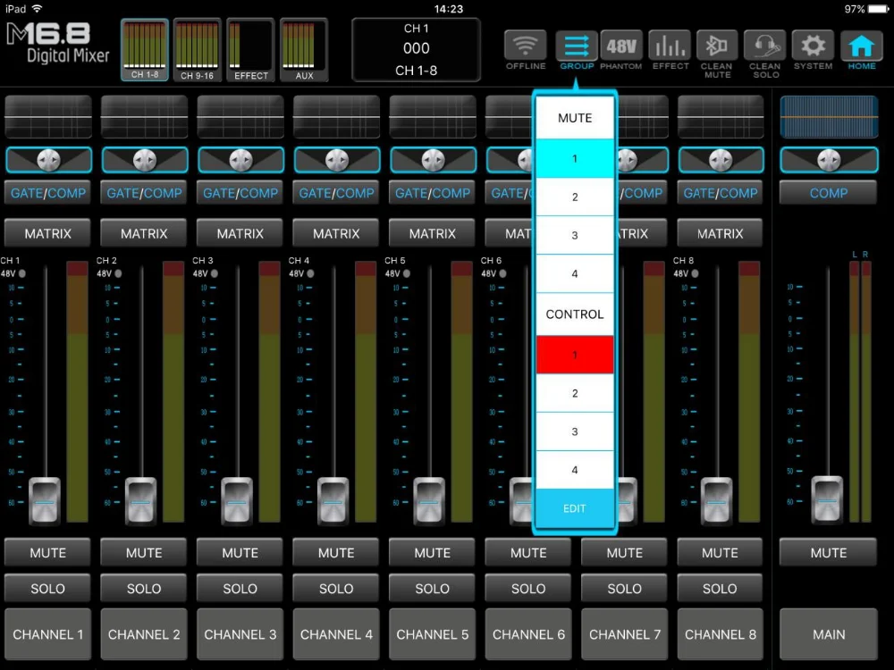Grab the MAIN output fader handle
This screenshot has width=894, height=670.
click(x=827, y=499)
